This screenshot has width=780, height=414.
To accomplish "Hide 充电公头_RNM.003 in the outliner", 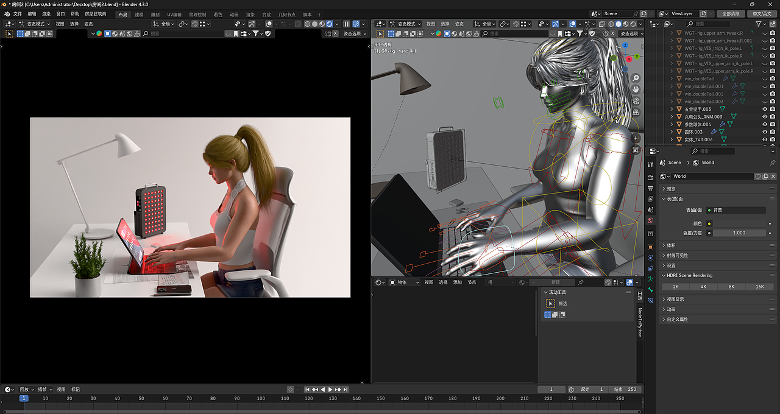I will 765,117.
